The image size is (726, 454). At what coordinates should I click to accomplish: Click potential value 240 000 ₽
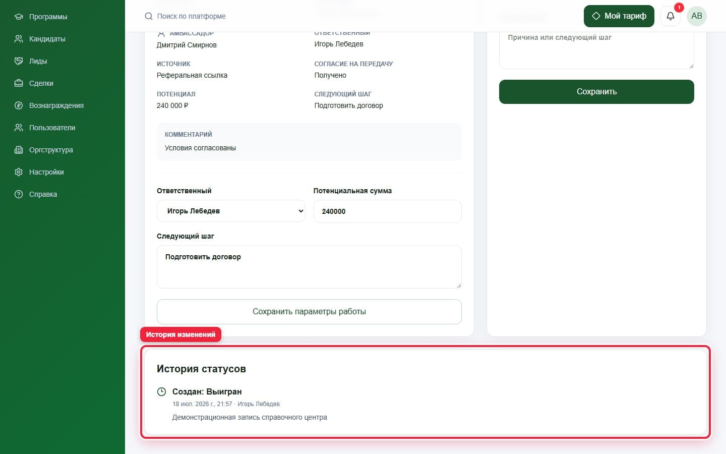[x=172, y=105]
